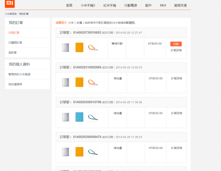This screenshot has height=171, width=221.
Task: Open the MIUI navigation item
Action: click(x=163, y=6)
